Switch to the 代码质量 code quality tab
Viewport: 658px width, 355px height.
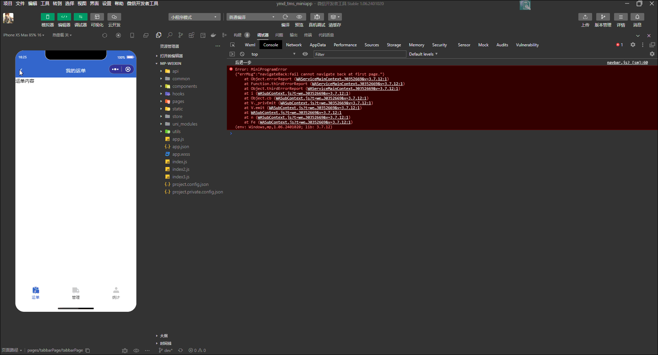click(326, 35)
